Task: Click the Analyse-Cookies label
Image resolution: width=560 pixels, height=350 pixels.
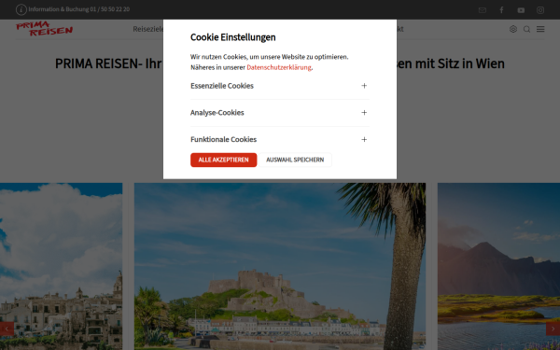Action: [217, 113]
